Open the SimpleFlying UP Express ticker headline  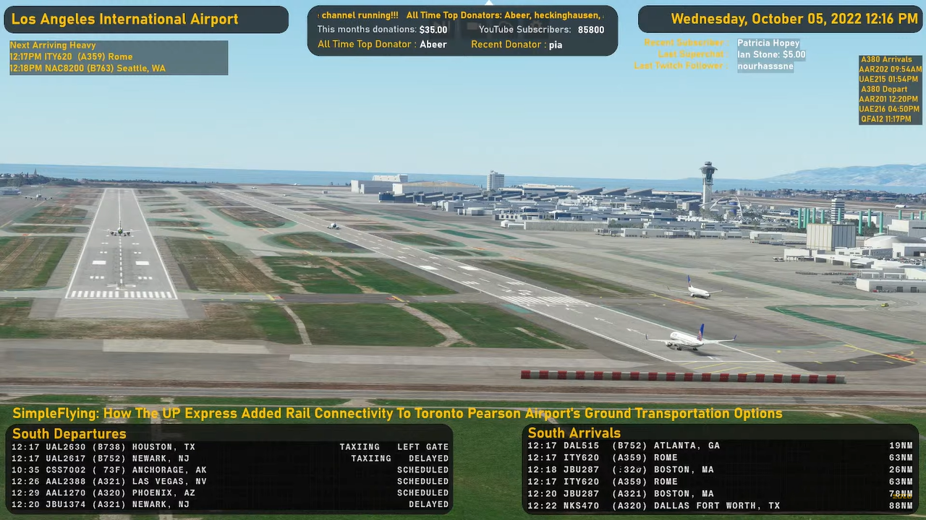(397, 413)
